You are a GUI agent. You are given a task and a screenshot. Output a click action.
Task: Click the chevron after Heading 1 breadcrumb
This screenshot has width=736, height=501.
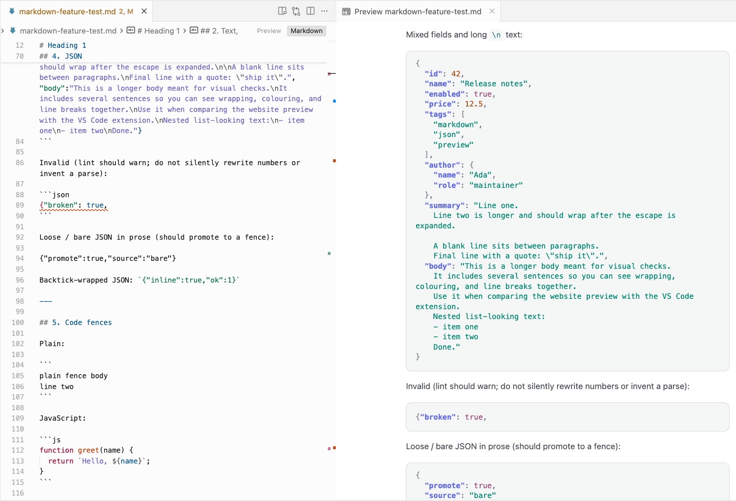click(184, 31)
